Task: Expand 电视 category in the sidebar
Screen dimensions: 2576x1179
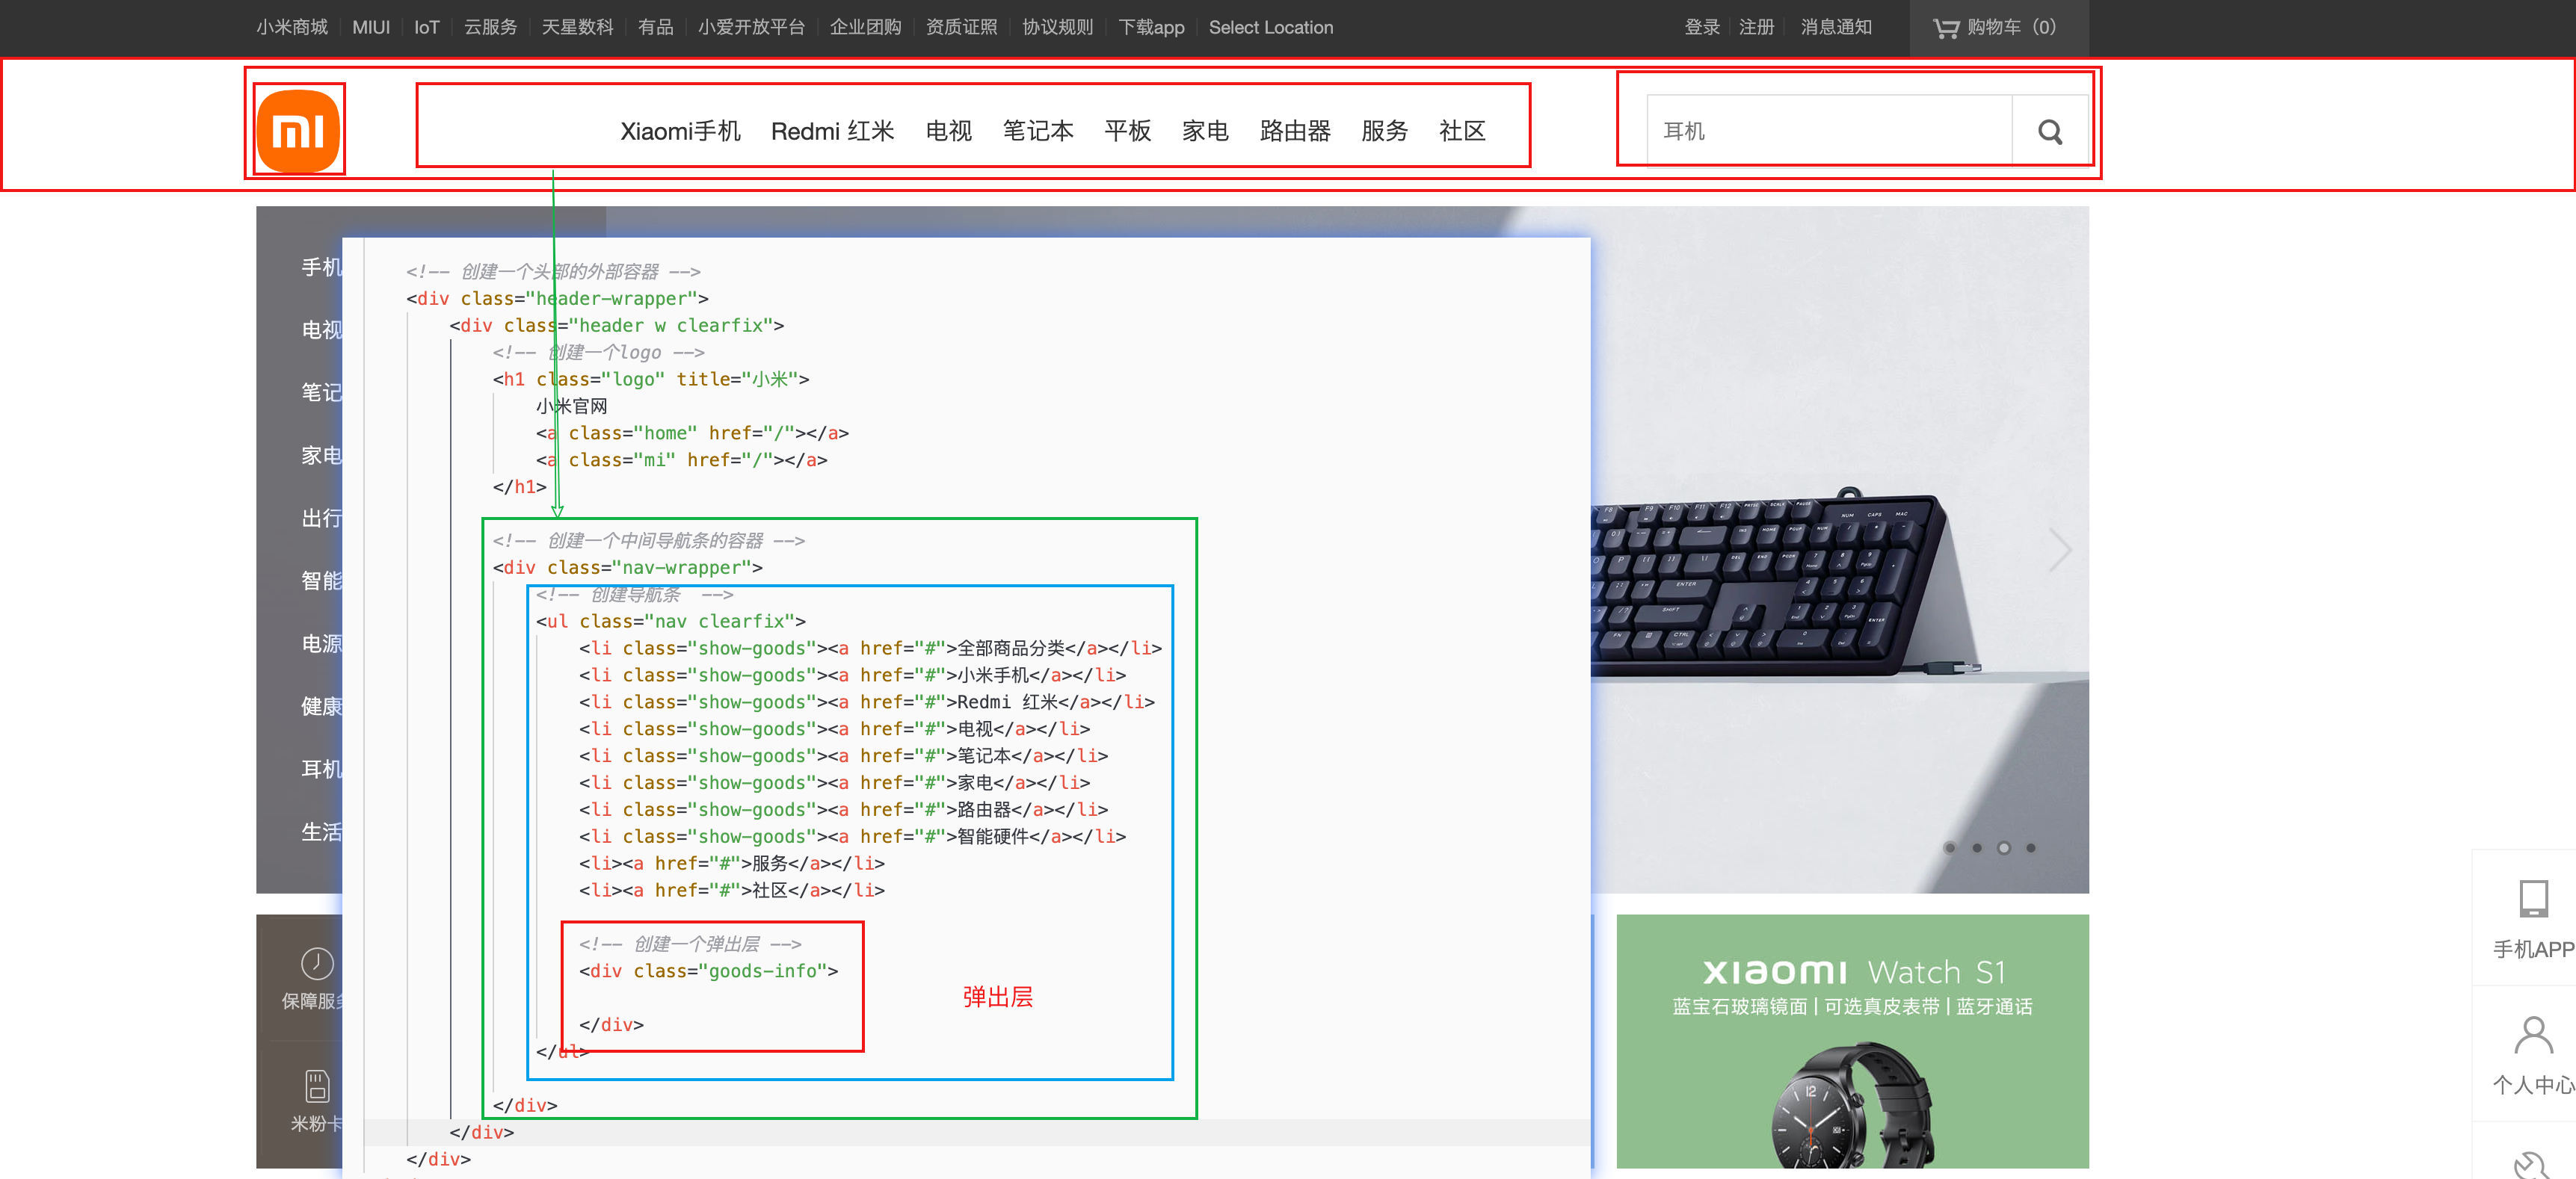Action: [321, 329]
